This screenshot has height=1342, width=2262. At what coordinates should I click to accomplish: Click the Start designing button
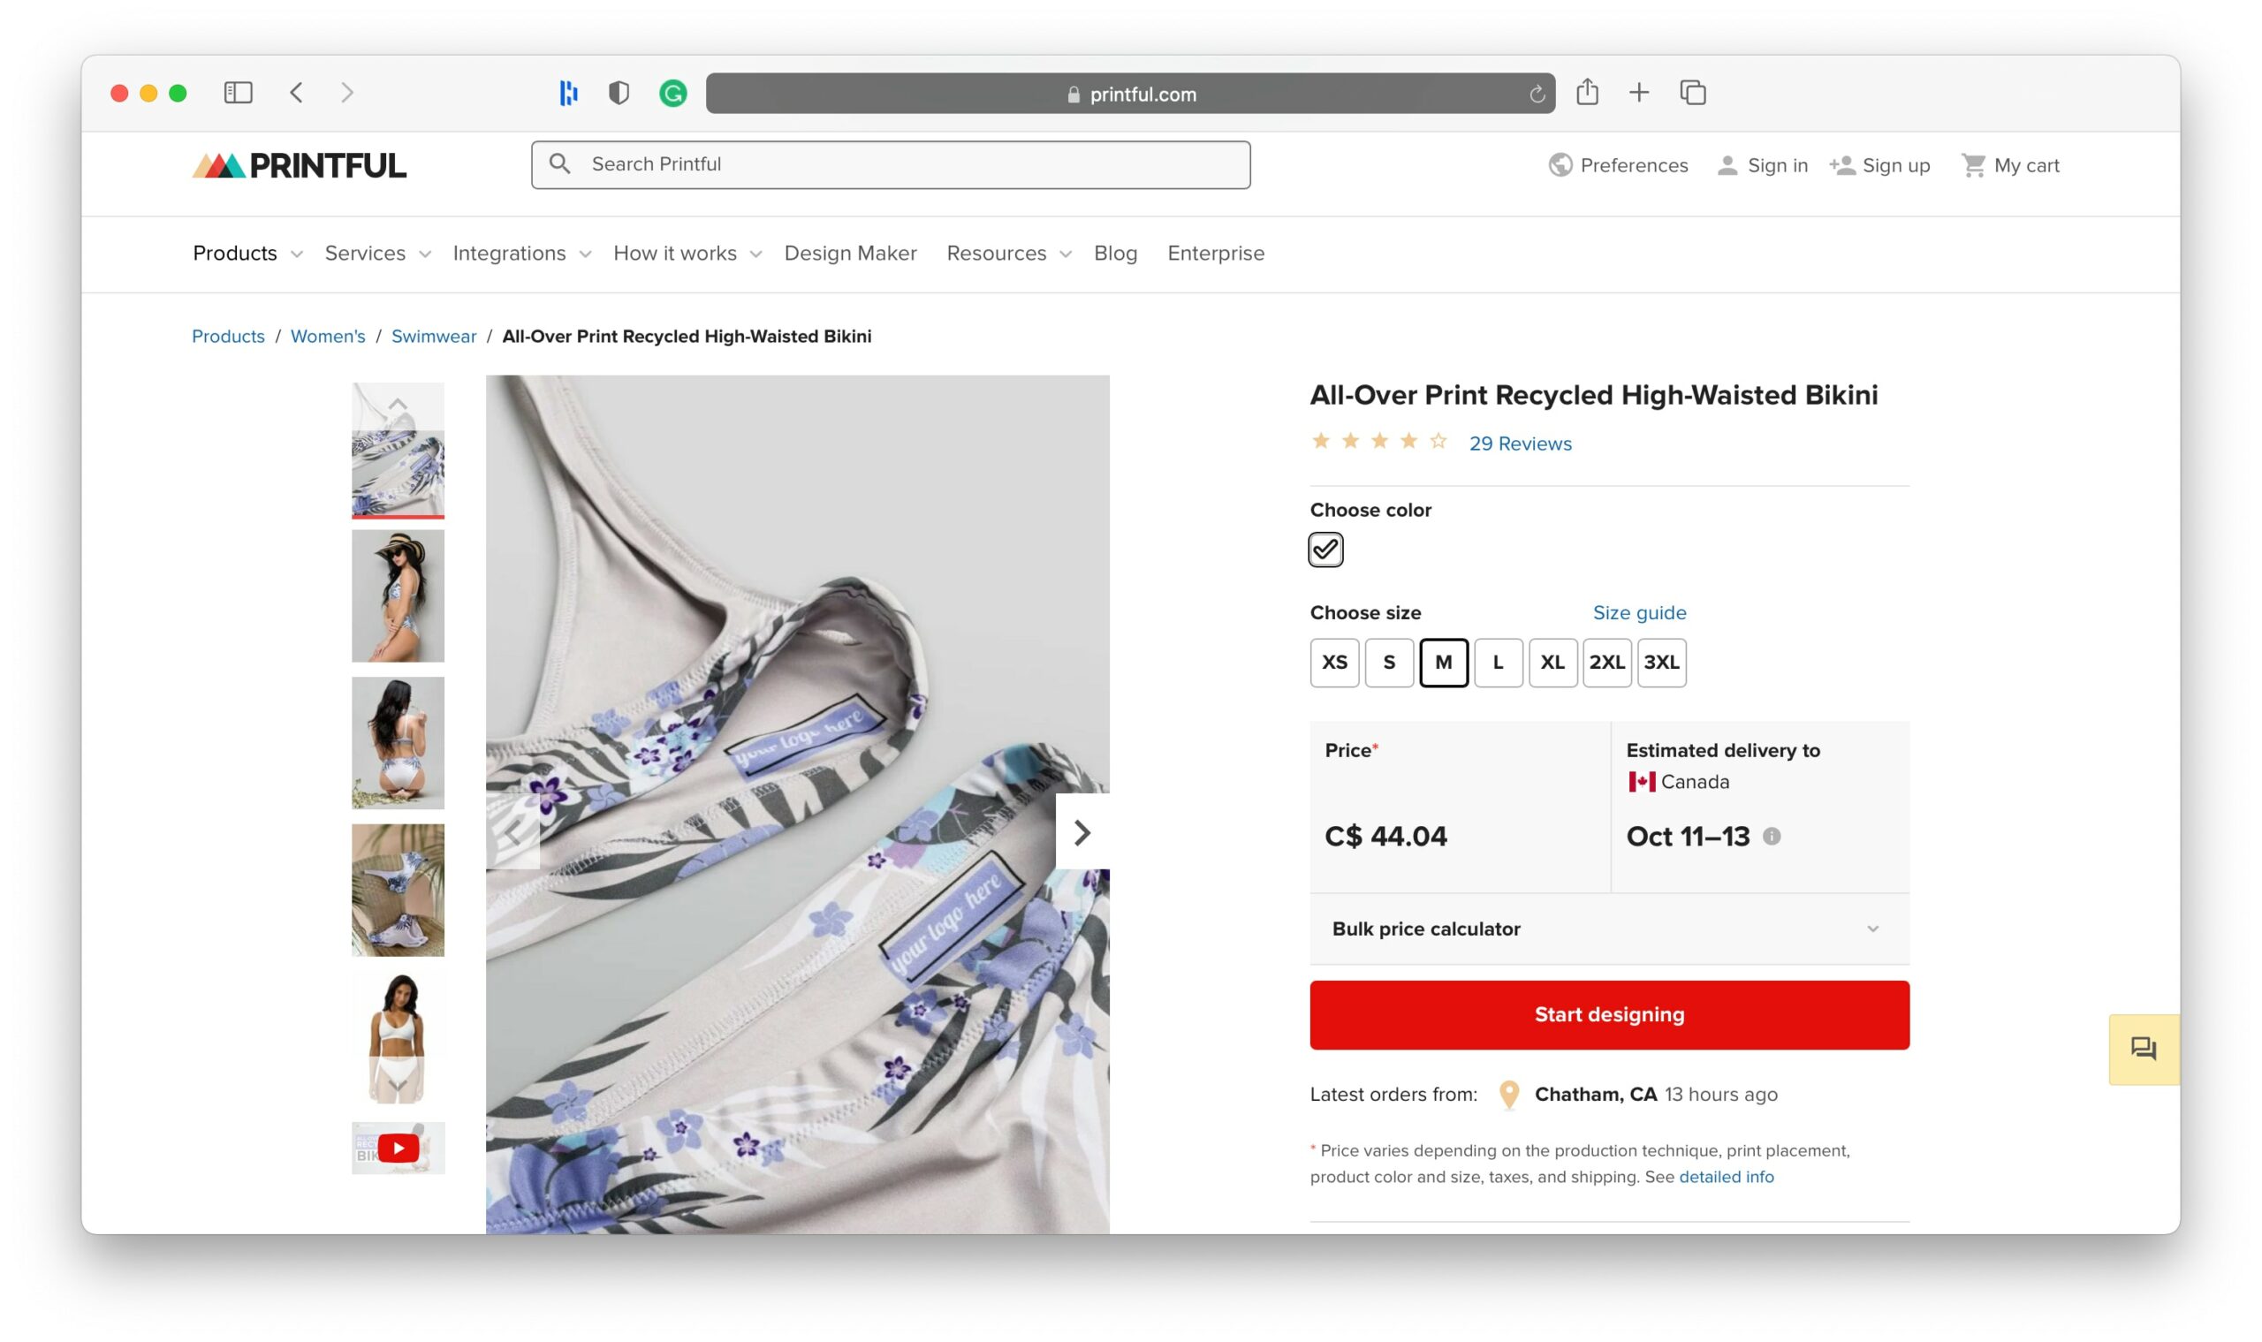[x=1608, y=1013]
